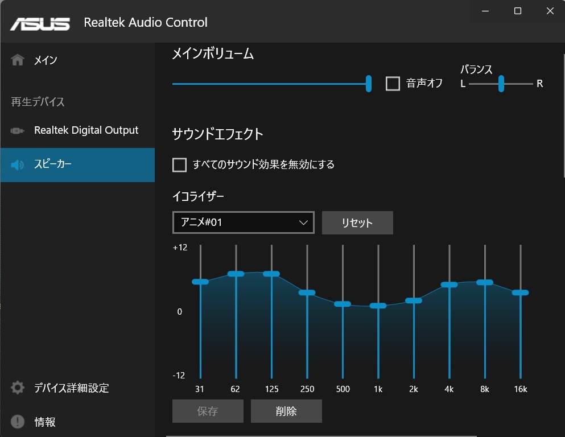Click the main volume slider handle

coord(368,84)
